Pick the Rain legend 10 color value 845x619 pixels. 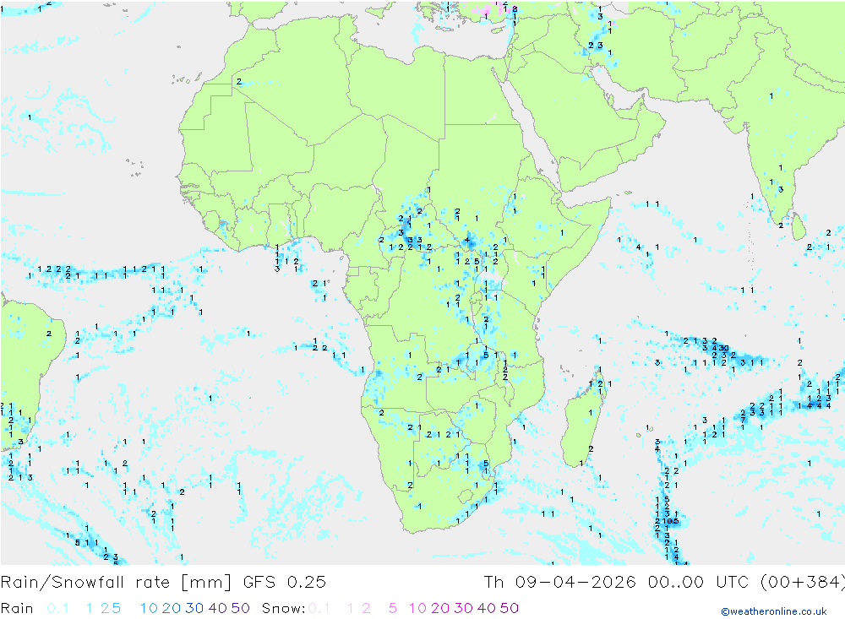[149, 608]
